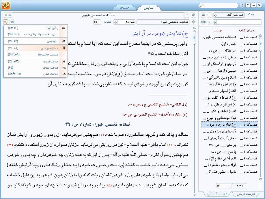265x199 pixels.
Task: Click the rewind double-chevron button near the wrench
Action: click(6, 15)
